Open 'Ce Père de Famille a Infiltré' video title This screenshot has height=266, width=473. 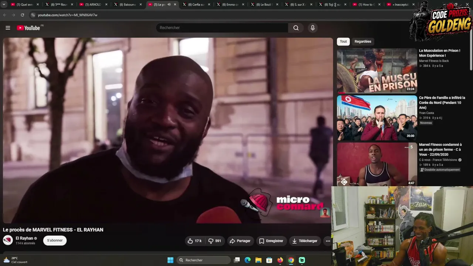pyautogui.click(x=442, y=103)
